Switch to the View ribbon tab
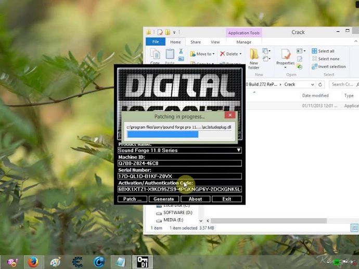The height and width of the screenshot is (269, 359). [x=215, y=42]
